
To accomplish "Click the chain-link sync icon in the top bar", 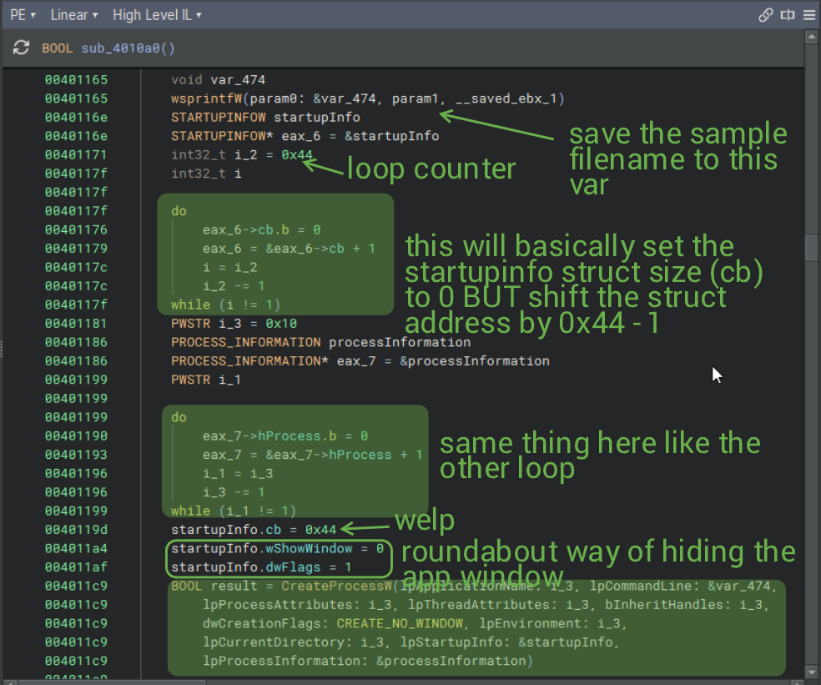I will tap(765, 15).
